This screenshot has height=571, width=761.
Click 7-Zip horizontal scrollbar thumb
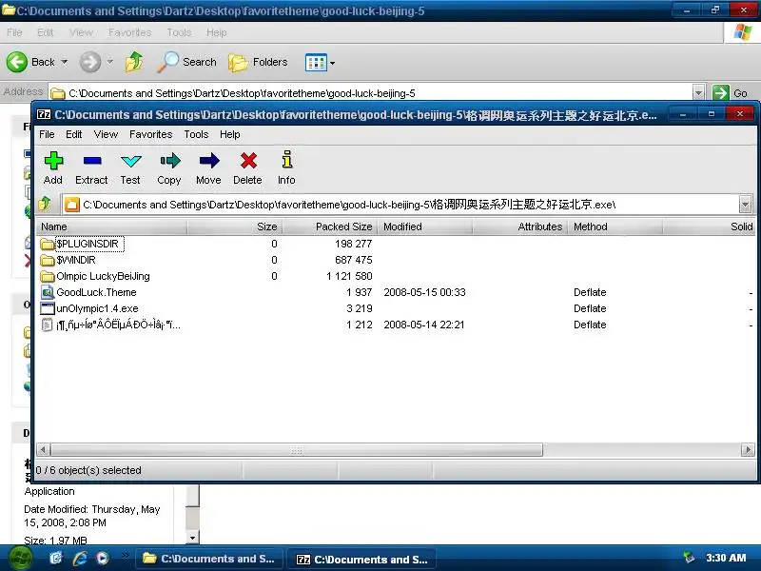[297, 450]
